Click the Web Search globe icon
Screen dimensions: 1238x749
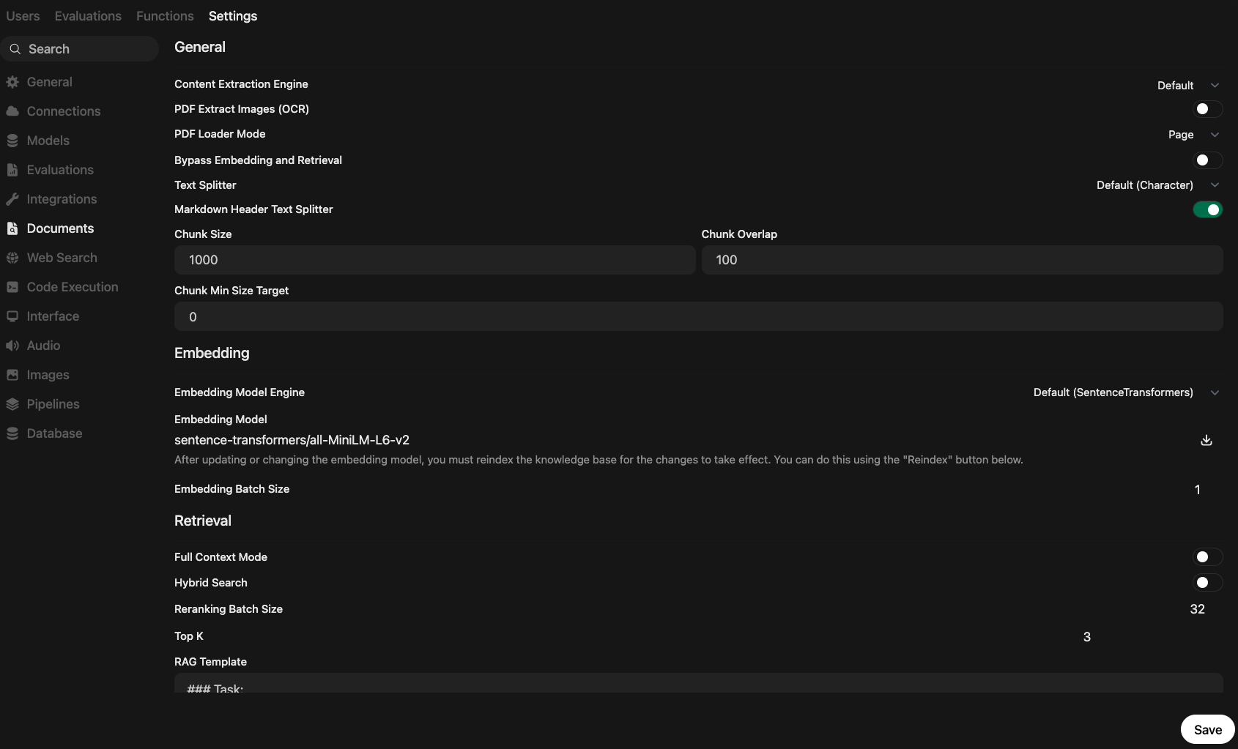[12, 258]
